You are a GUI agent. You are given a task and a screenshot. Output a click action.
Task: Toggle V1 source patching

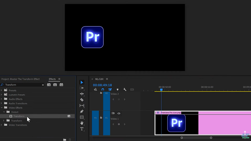coord(95,123)
